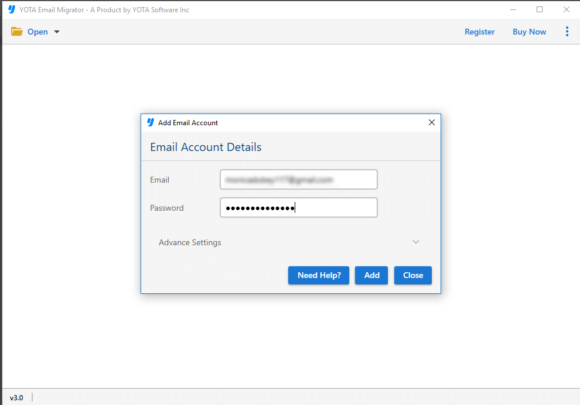Click inside the Password field

pyautogui.click(x=298, y=207)
